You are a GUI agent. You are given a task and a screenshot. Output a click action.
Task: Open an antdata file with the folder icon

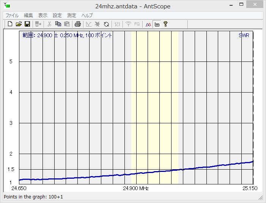coord(19,24)
